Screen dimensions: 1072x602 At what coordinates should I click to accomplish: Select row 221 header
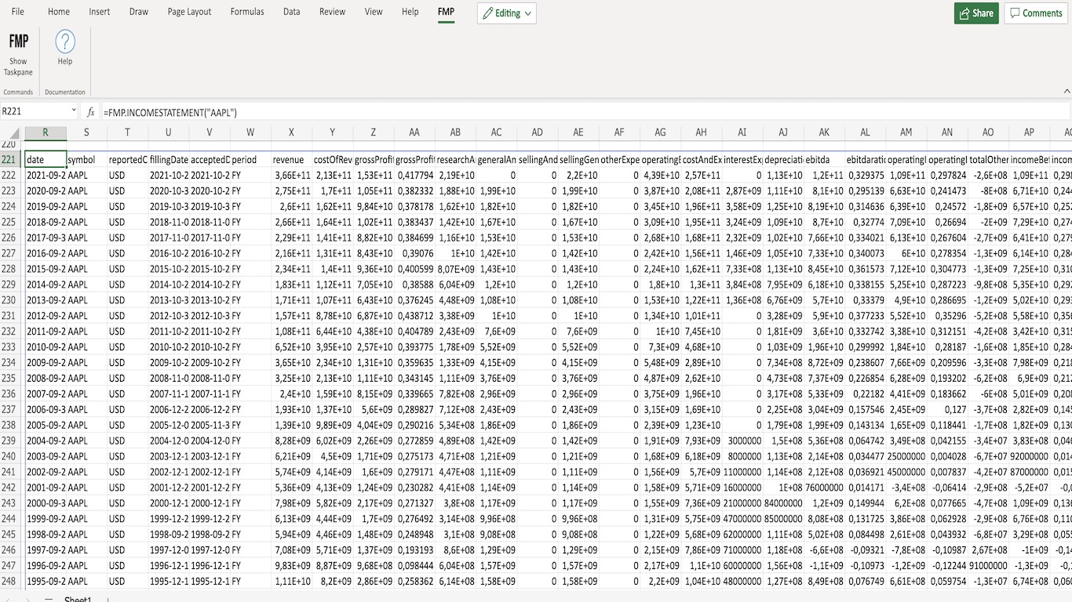pyautogui.click(x=12, y=160)
